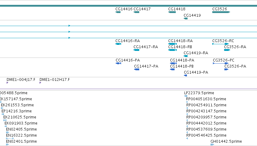Select the CG14416 gene feature

click(x=118, y=12)
